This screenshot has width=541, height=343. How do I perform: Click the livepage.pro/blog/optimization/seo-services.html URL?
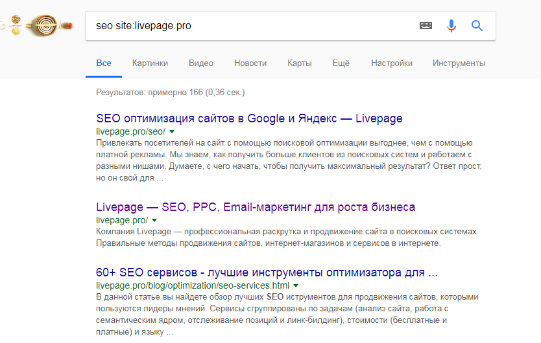pyautogui.click(x=192, y=285)
